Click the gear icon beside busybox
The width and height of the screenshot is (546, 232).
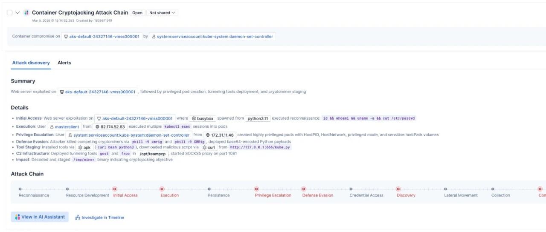coord(194,118)
